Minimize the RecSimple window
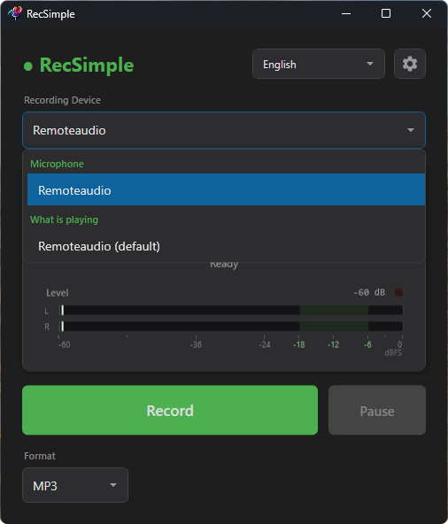The height and width of the screenshot is (524, 448). (x=346, y=13)
